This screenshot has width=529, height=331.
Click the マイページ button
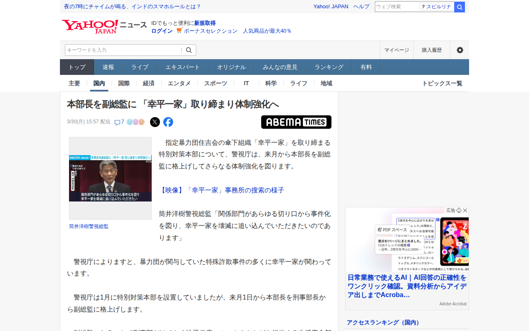click(396, 50)
